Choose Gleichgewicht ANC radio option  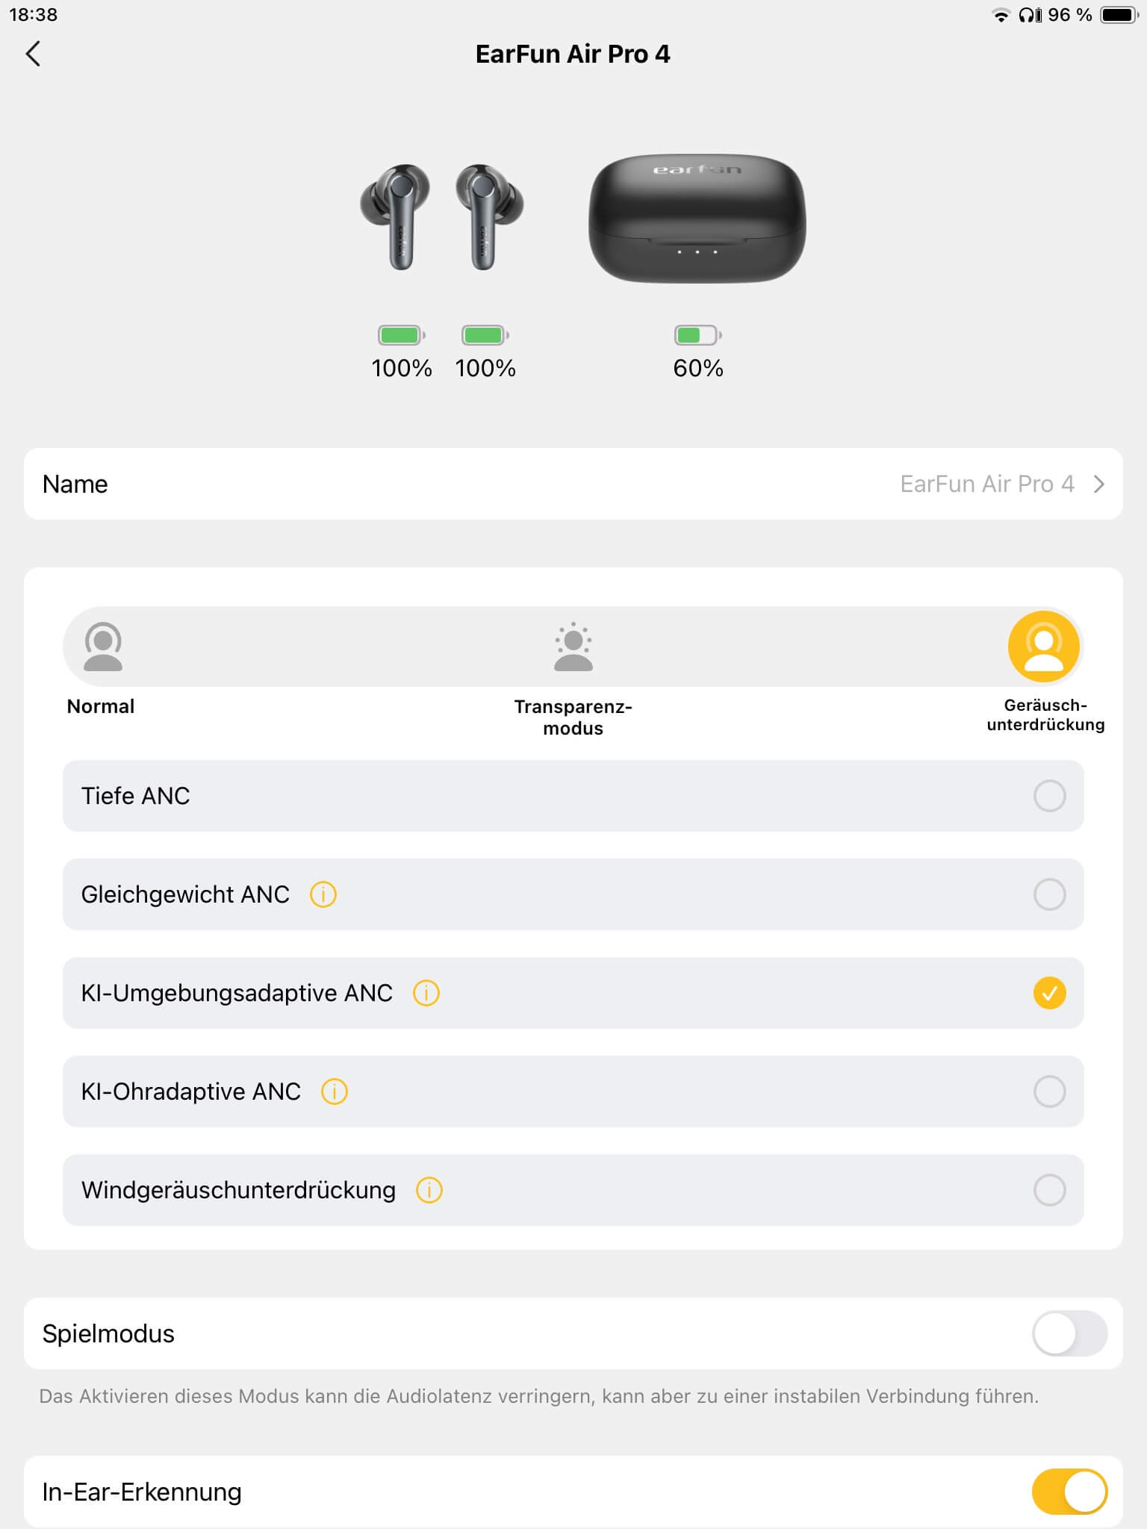(x=1049, y=894)
